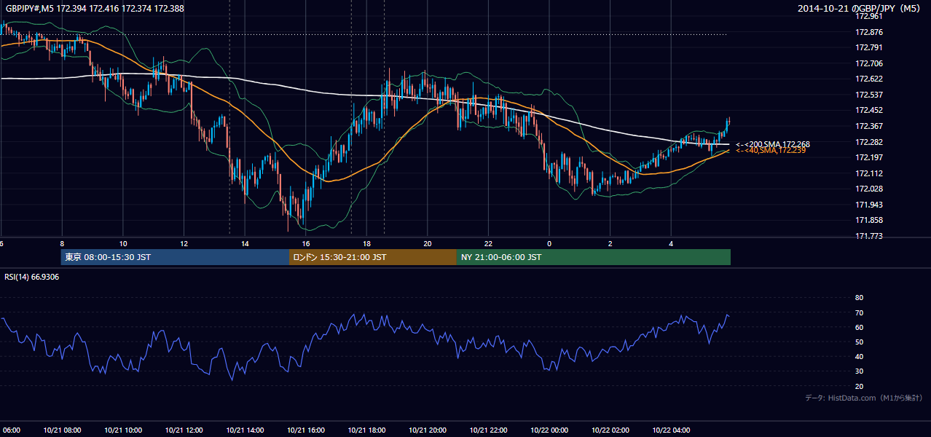Click price level 172.282 on the axis
931x437 pixels.
tap(869, 142)
